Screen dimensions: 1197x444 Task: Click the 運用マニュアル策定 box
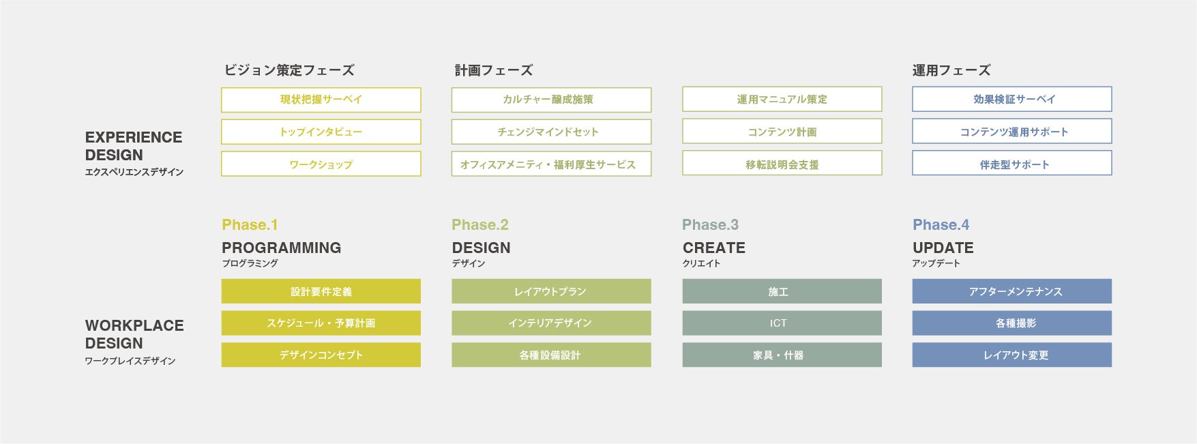click(x=782, y=99)
